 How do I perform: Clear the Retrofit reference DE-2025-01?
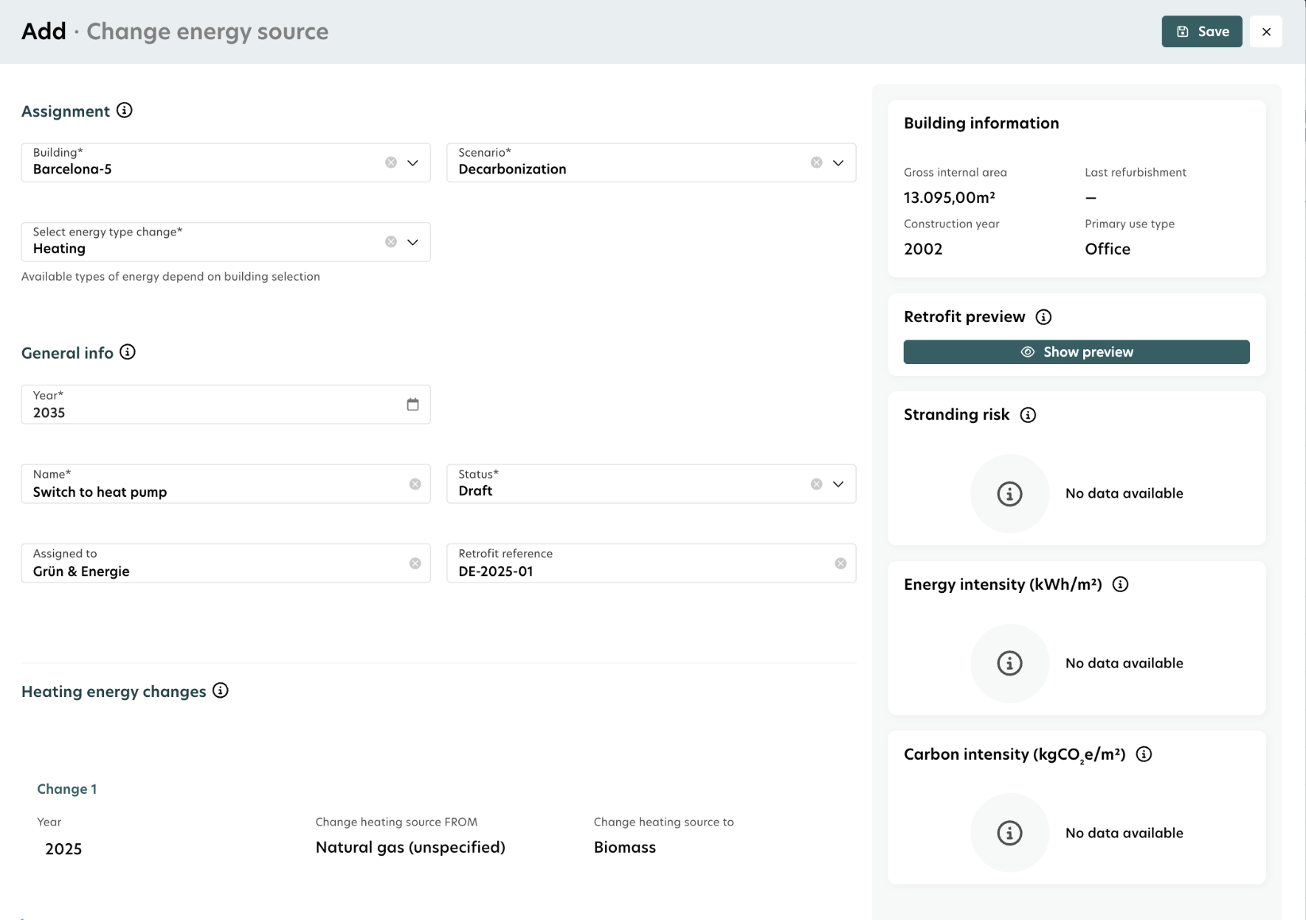coord(840,563)
